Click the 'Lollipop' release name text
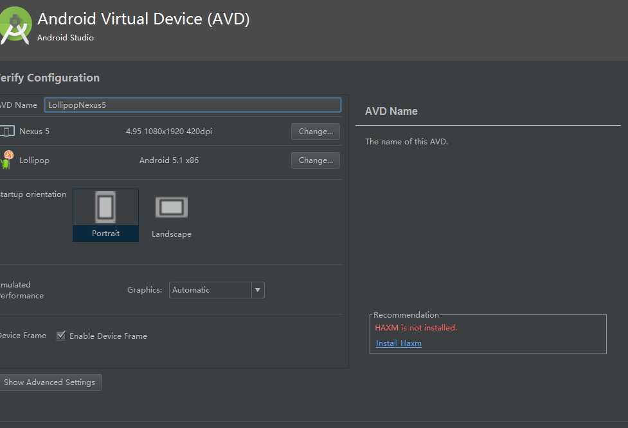Viewport: 628px width, 428px height. [x=35, y=160]
